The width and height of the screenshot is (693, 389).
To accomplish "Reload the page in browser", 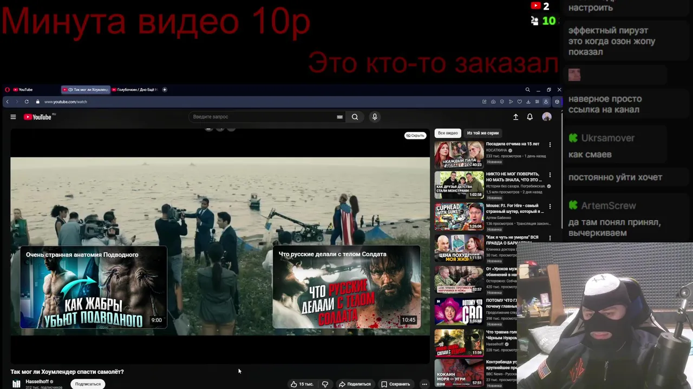I will pyautogui.click(x=27, y=102).
